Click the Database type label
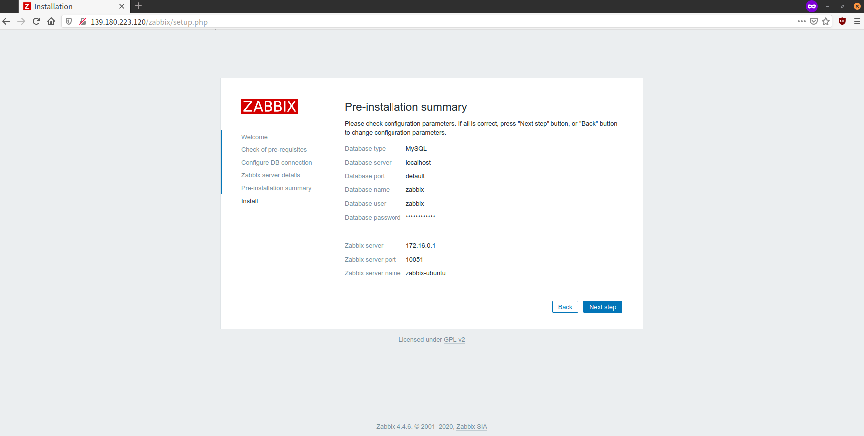Image resolution: width=864 pixels, height=436 pixels. coord(365,149)
